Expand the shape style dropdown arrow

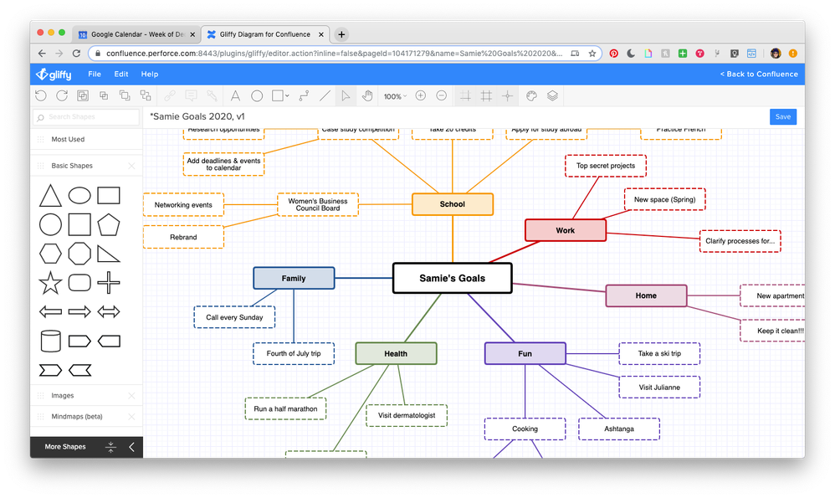tap(285, 95)
